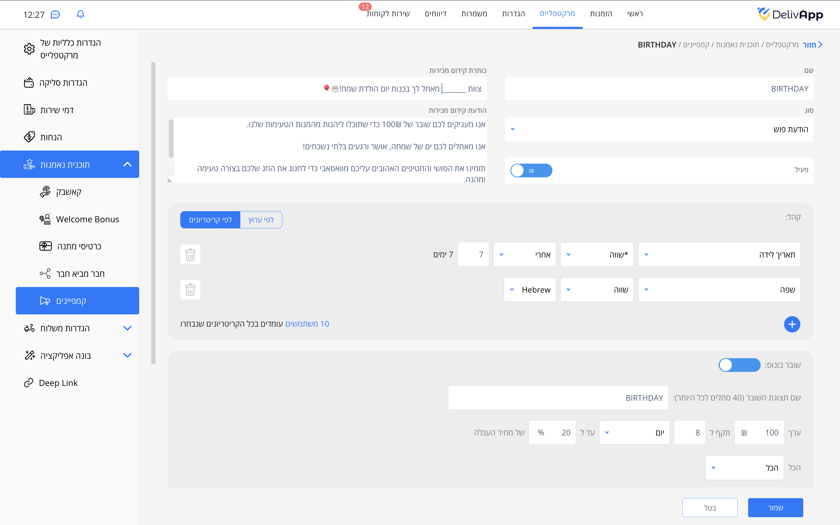Toggle the active (פעיל) switch
The image size is (840, 525).
(531, 171)
